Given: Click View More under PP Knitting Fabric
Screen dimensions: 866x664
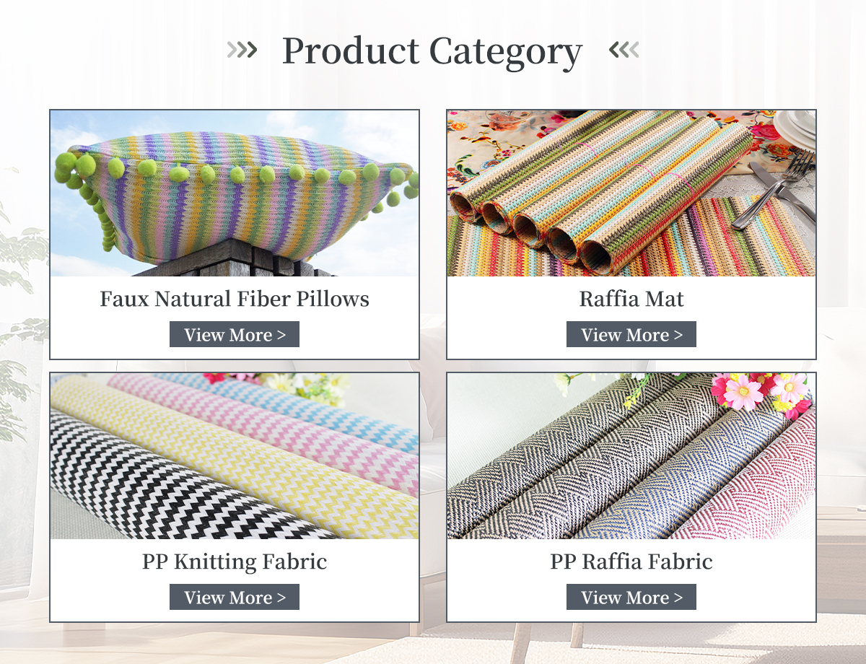Looking at the screenshot, I should (235, 597).
